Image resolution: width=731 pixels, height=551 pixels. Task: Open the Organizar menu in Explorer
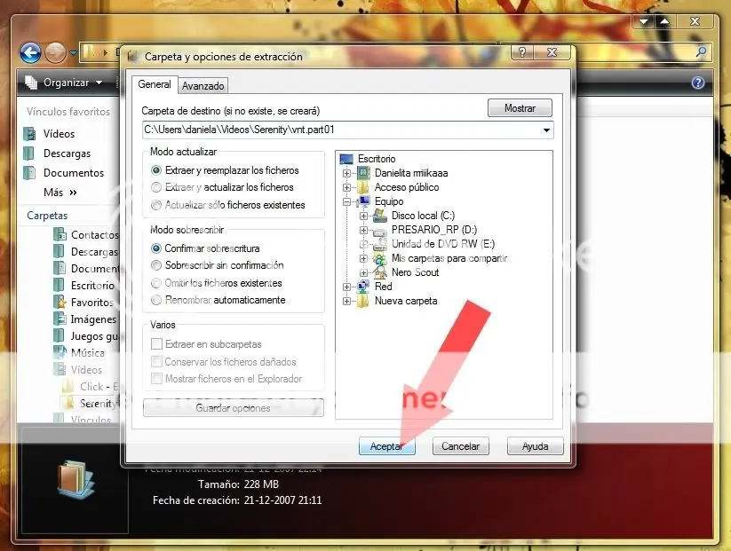tap(63, 83)
